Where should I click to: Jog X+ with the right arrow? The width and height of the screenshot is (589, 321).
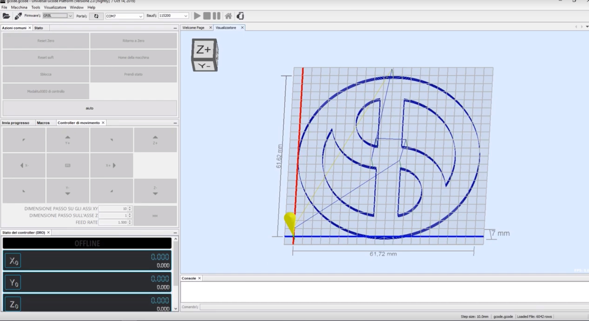pyautogui.click(x=112, y=165)
